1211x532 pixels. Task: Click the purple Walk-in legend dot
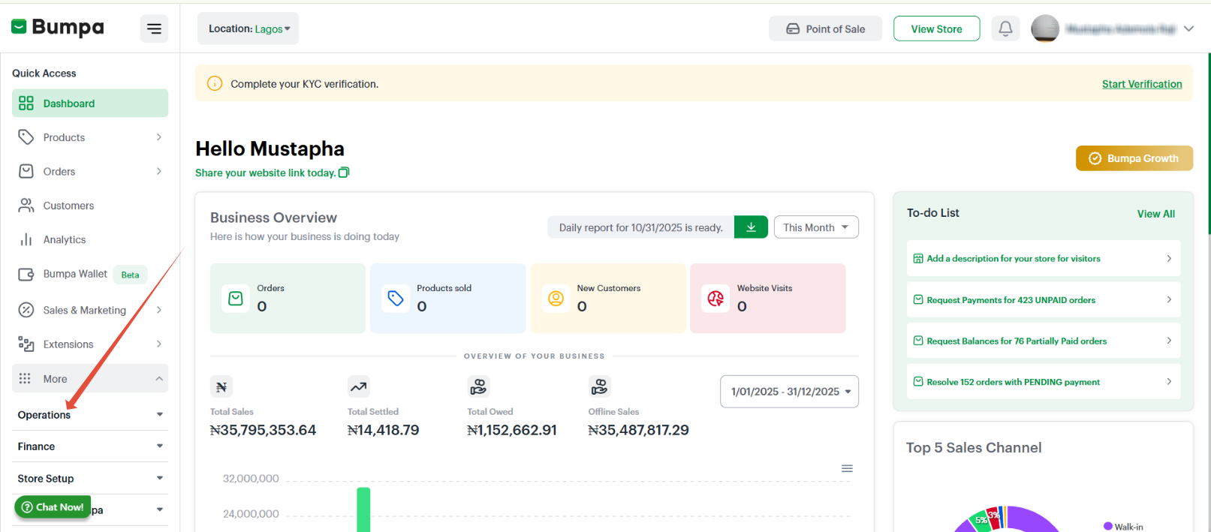pyautogui.click(x=1108, y=526)
